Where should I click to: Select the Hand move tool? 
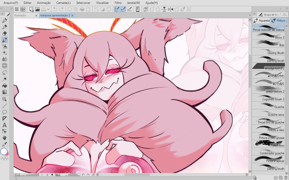point(5,138)
